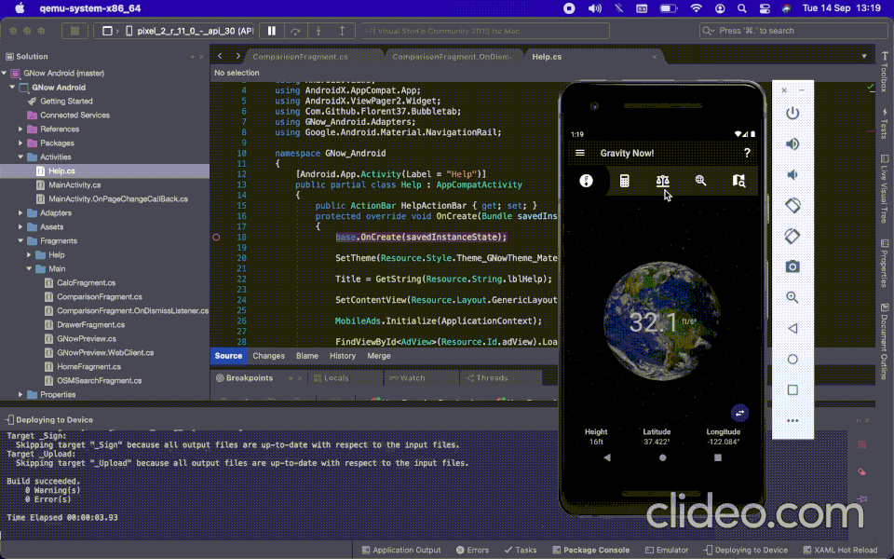Click the emulator Overview square button
The width and height of the screenshot is (894, 559).
pos(792,390)
